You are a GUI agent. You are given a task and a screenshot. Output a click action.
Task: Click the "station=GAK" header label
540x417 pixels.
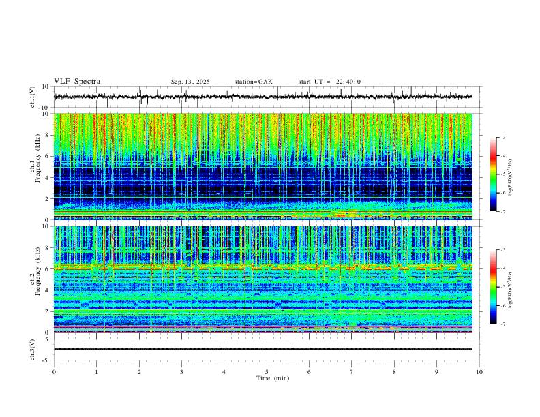coord(253,82)
